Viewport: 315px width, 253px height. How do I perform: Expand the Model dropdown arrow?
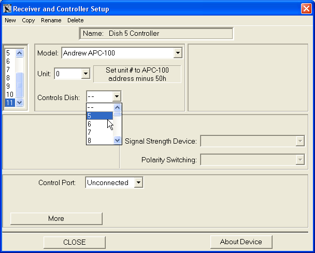[x=178, y=53]
